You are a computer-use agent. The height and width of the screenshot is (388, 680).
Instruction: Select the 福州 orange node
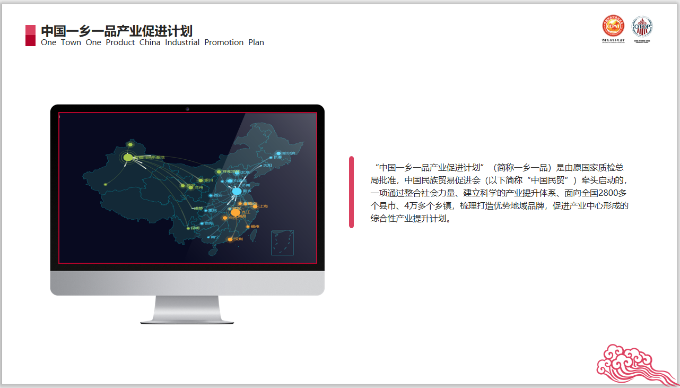click(248, 227)
